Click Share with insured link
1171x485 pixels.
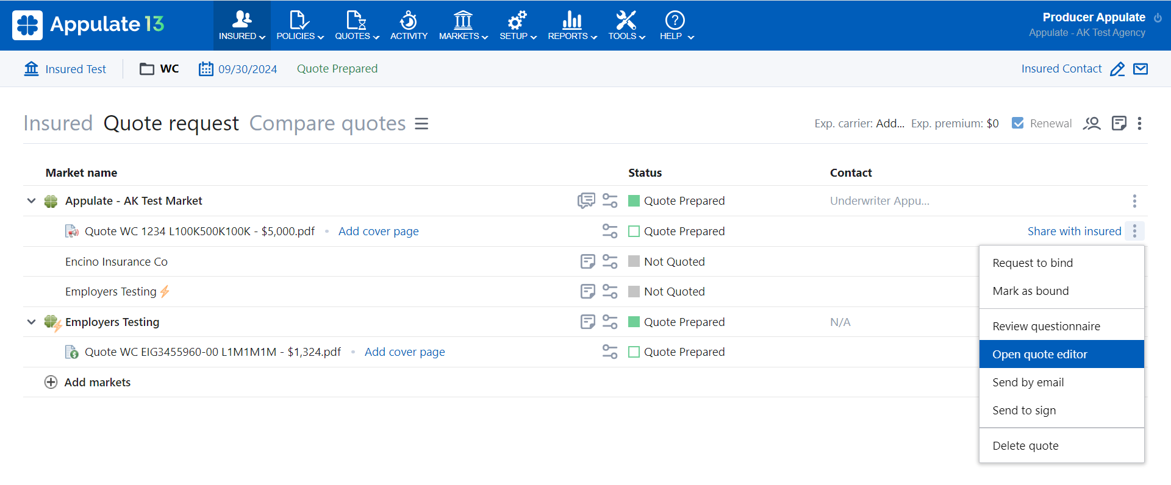click(x=1073, y=231)
